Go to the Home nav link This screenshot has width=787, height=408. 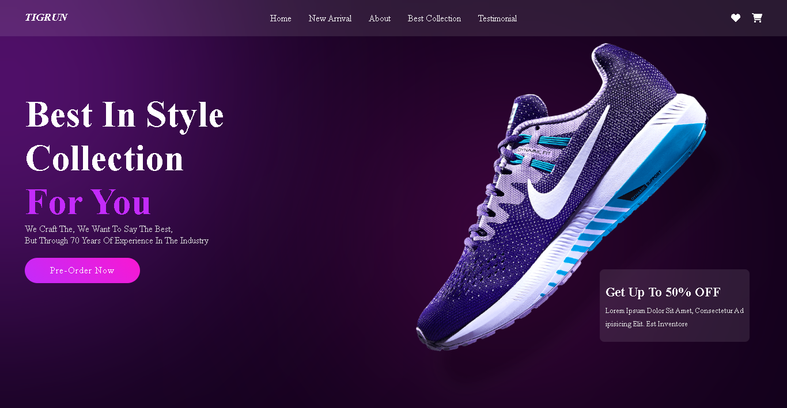(x=281, y=18)
